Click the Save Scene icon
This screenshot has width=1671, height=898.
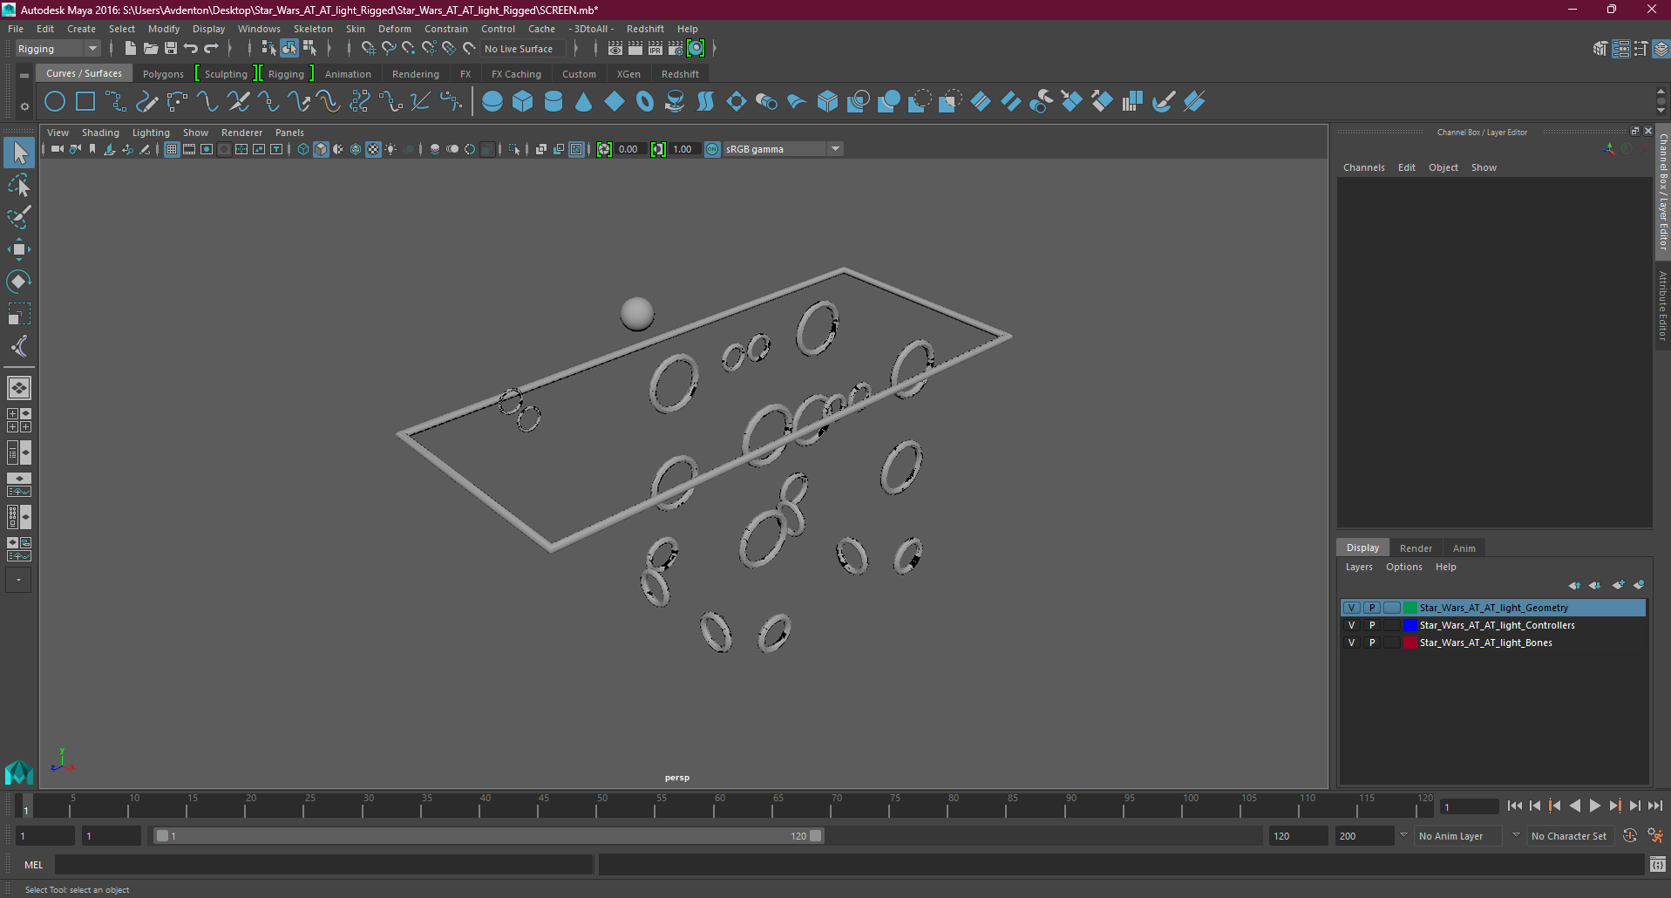(x=171, y=49)
